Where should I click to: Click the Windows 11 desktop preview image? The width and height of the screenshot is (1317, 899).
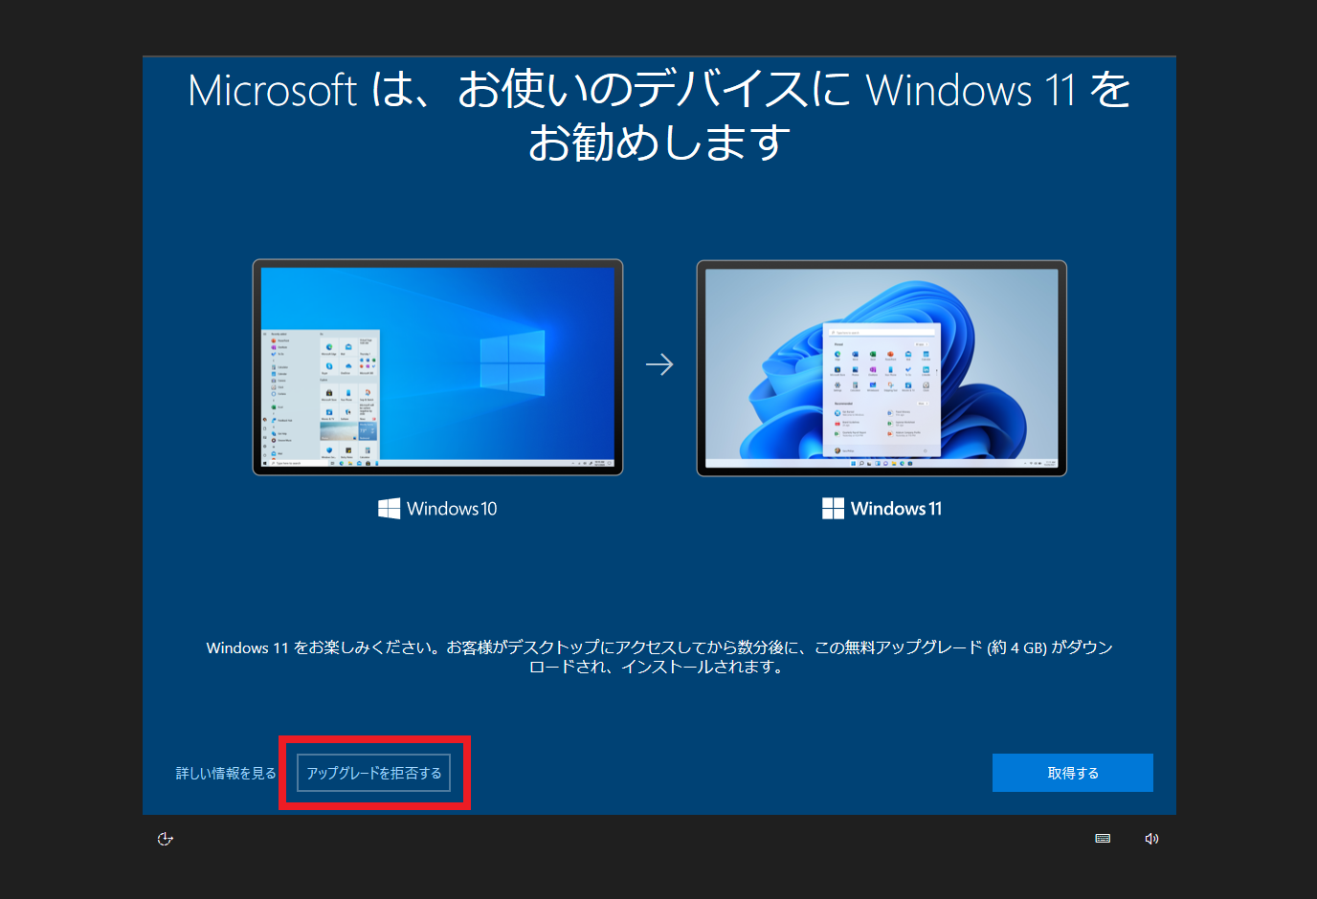[882, 368]
